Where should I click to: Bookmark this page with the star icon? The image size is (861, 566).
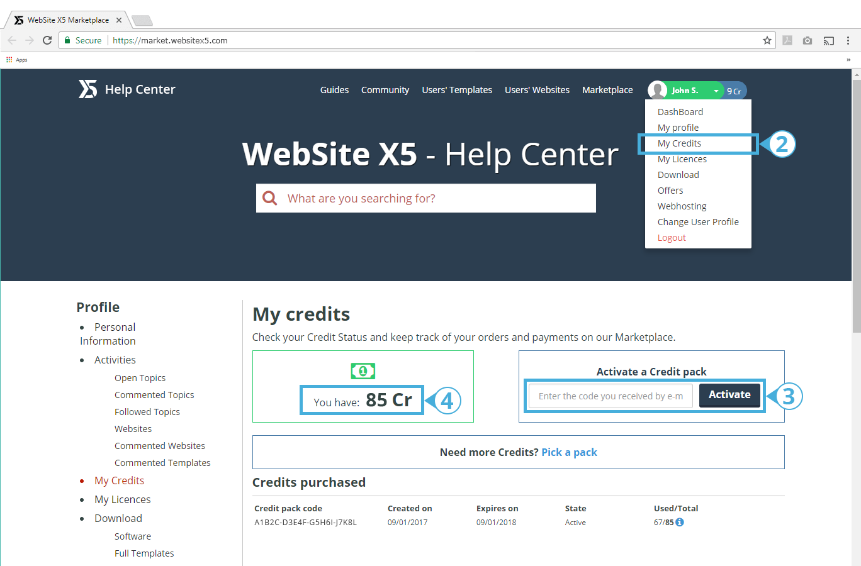pos(767,40)
